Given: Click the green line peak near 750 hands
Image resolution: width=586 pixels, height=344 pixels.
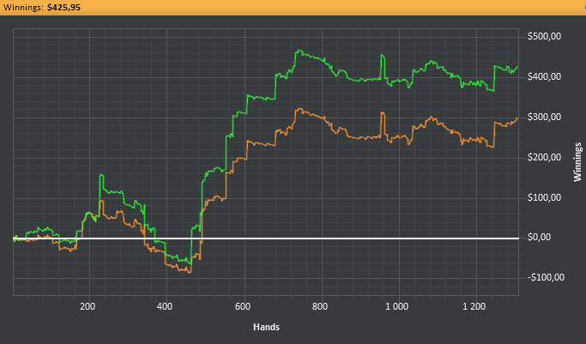Looking at the screenshot, I should click(299, 51).
